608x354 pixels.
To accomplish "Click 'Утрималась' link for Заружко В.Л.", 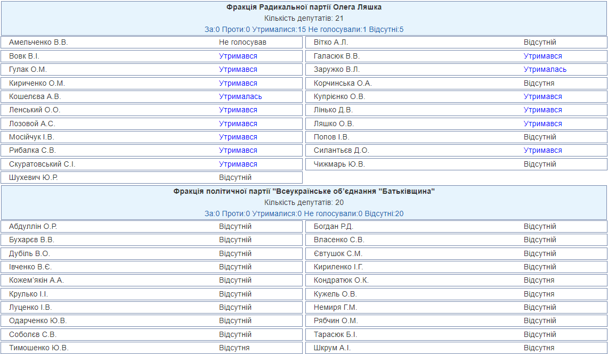I will tap(545, 69).
